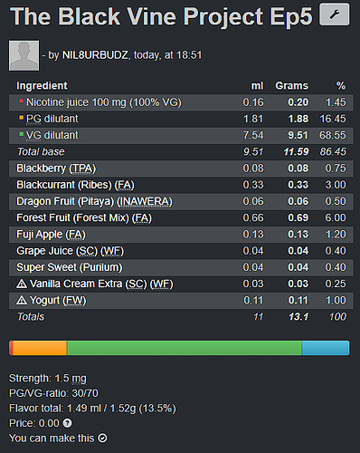360x453 pixels.
Task: Open the Price help question icon
Action: coord(67,423)
